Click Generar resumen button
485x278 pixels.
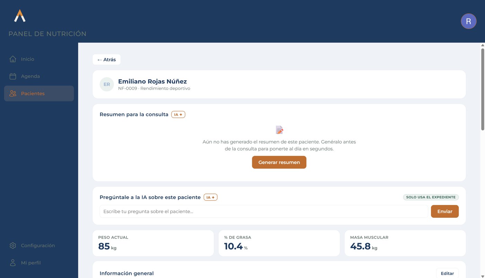tap(279, 162)
